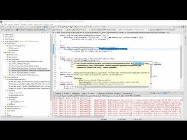Screen dimensions: 187x140
Task: Switch to the Problems tab
Action: (57, 93)
